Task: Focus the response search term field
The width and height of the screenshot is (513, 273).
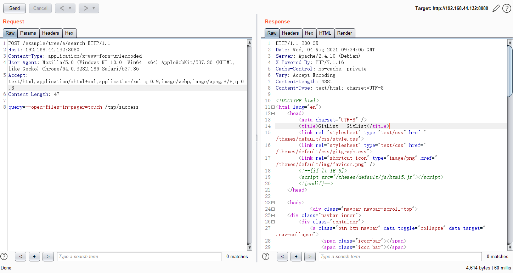Action: click(x=400, y=256)
